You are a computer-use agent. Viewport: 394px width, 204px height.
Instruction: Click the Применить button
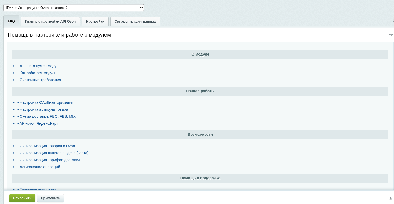[x=50, y=198]
